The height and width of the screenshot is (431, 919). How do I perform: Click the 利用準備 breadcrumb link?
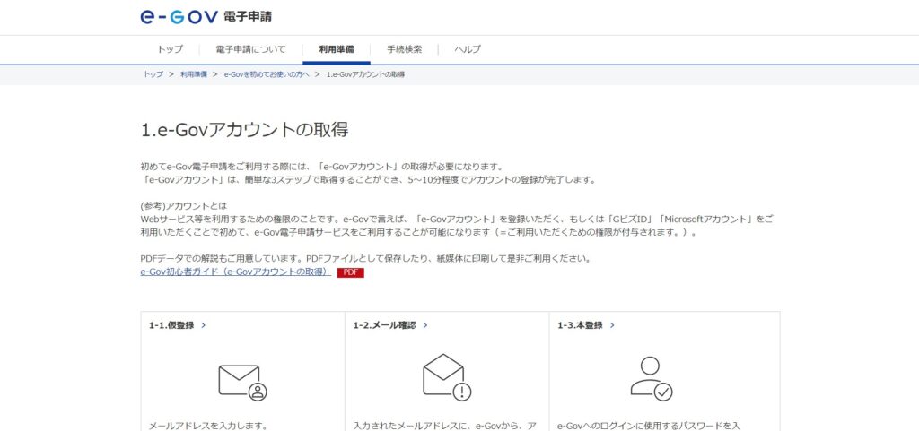pos(194,75)
